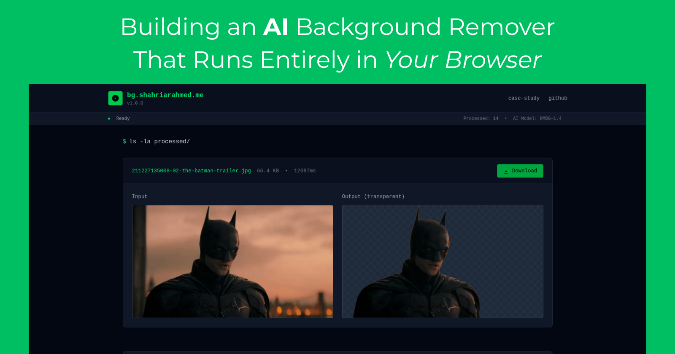The height and width of the screenshot is (354, 675).
Task: Click the download arrow icon in button
Action: [506, 171]
